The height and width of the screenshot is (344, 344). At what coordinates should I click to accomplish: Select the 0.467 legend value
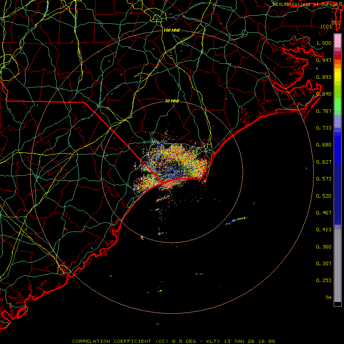324,213
